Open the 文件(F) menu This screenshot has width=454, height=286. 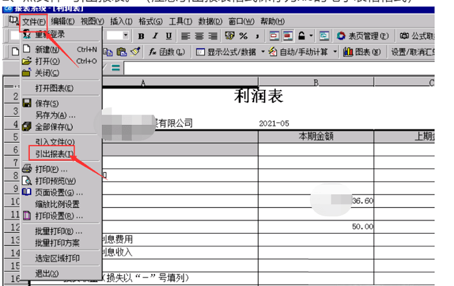click(34, 21)
